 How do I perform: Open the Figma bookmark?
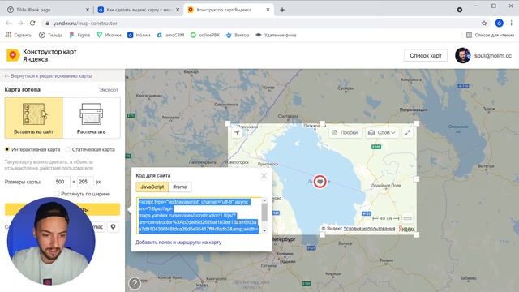tap(79, 35)
